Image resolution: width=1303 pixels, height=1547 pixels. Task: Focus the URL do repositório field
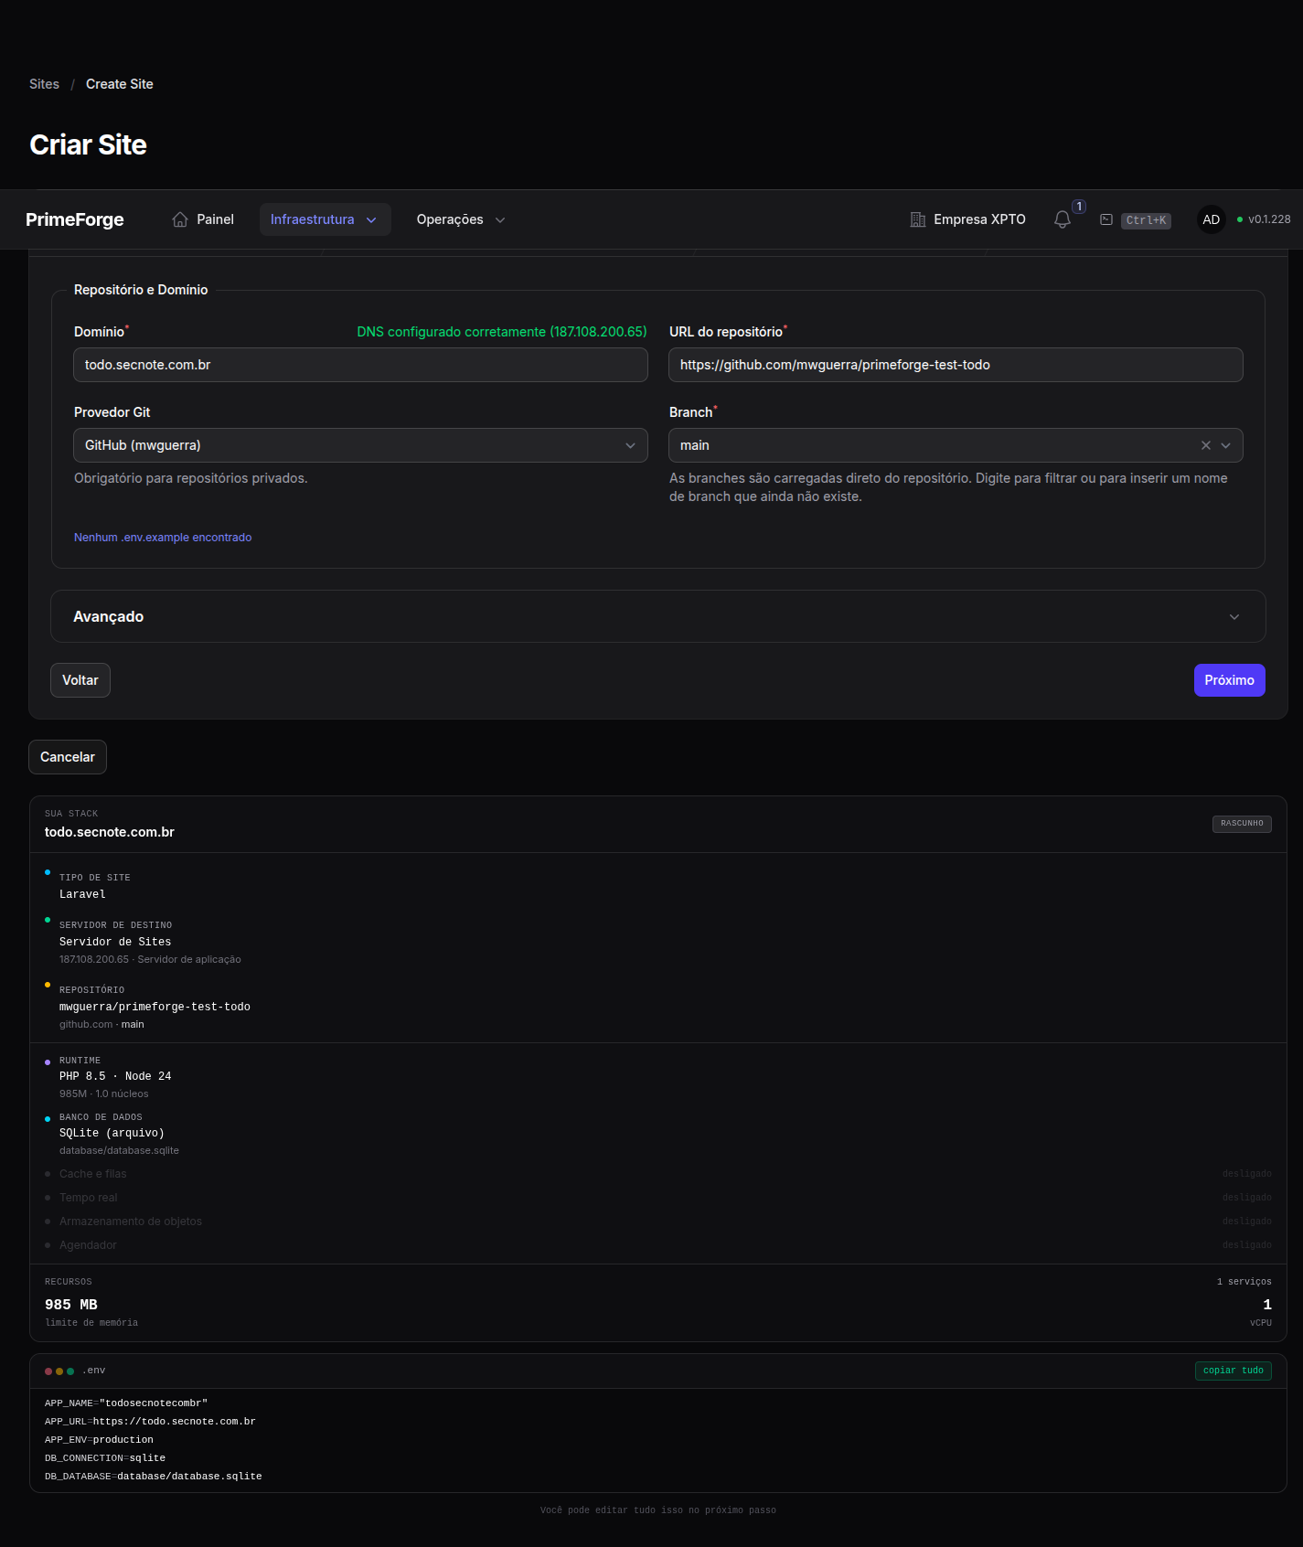coord(956,365)
